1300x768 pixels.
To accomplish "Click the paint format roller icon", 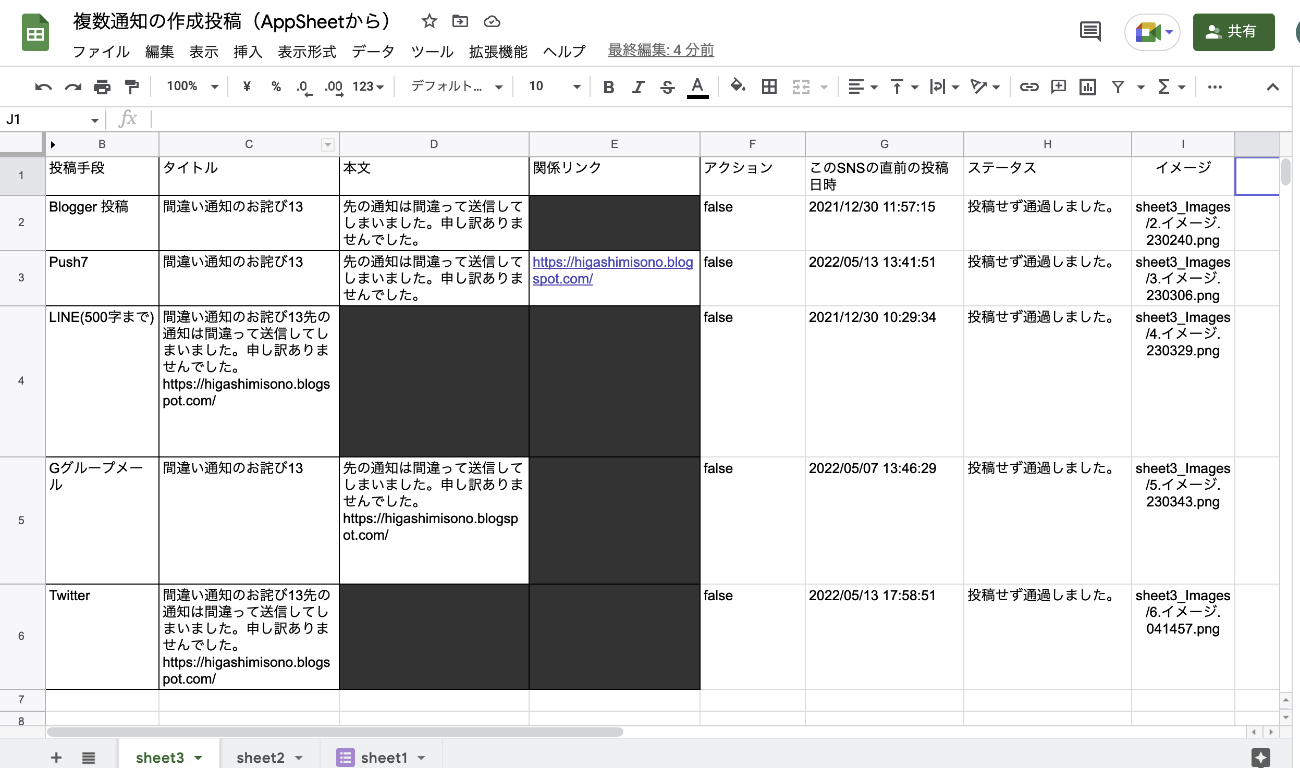I will tap(132, 87).
